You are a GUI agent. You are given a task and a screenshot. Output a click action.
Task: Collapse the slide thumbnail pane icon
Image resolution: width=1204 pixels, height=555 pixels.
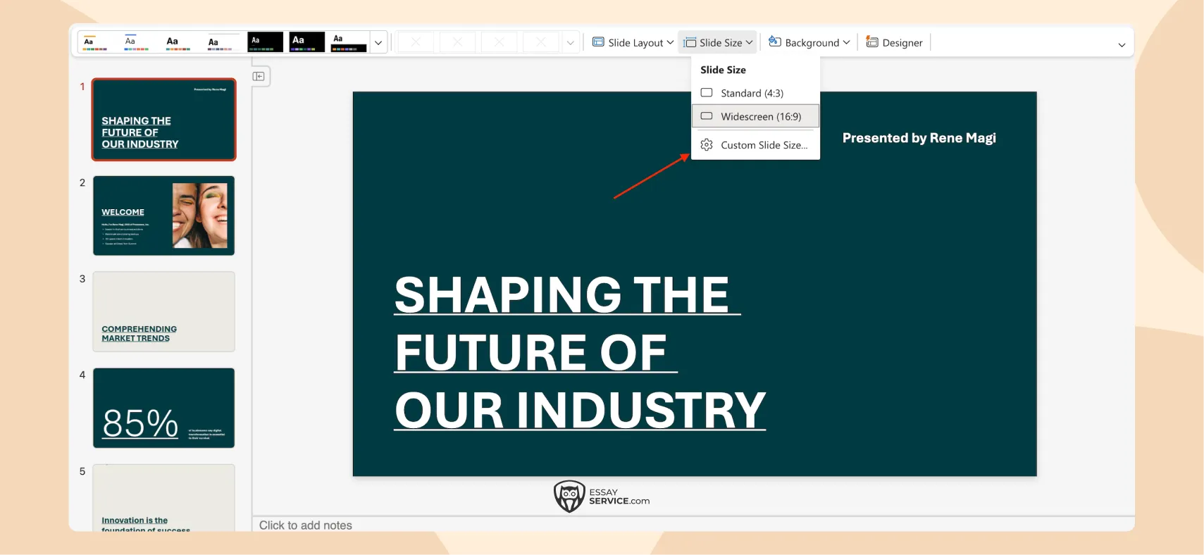(259, 76)
